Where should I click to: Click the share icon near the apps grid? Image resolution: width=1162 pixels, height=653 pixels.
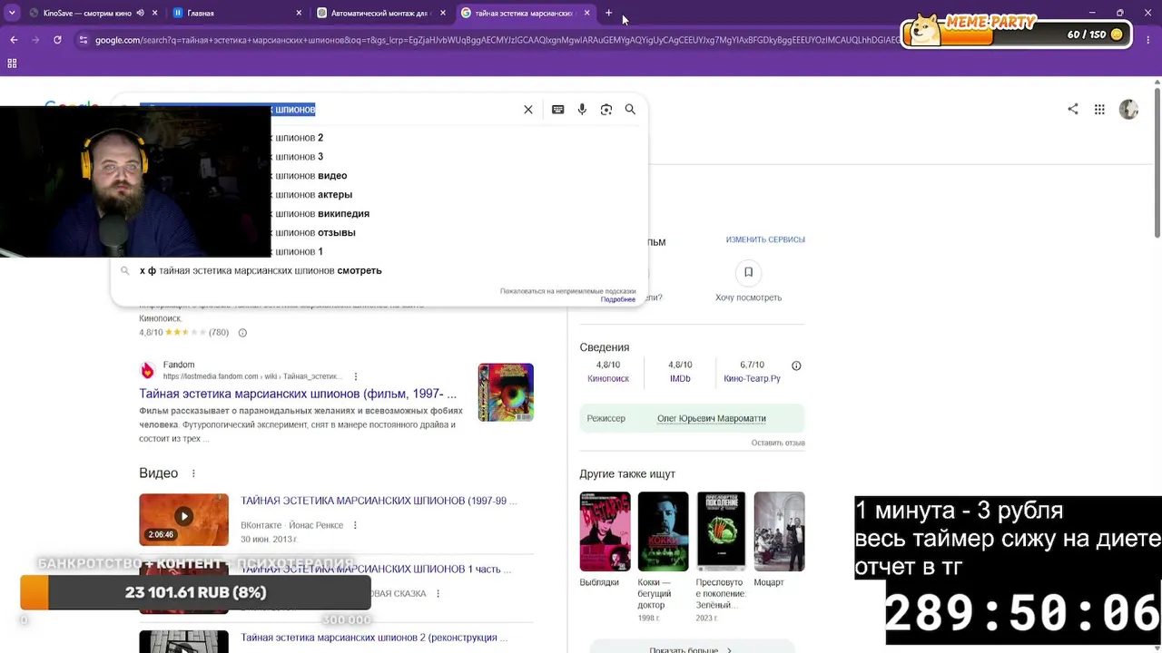pos(1073,109)
